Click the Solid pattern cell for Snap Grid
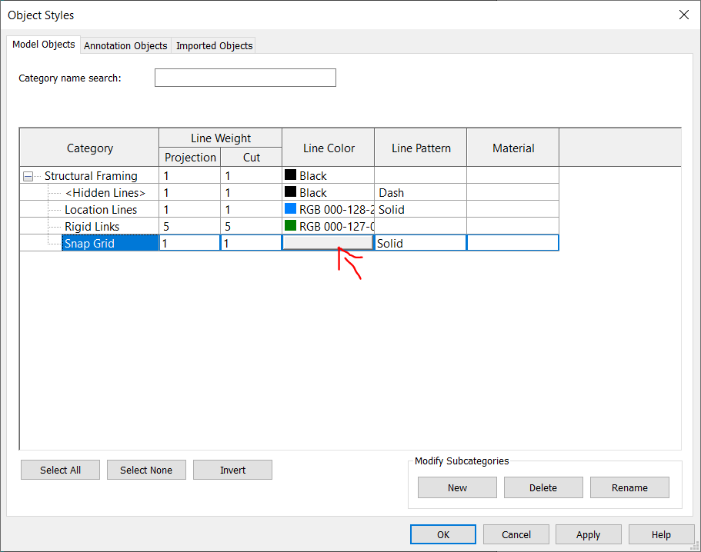The height and width of the screenshot is (552, 701). tap(420, 242)
